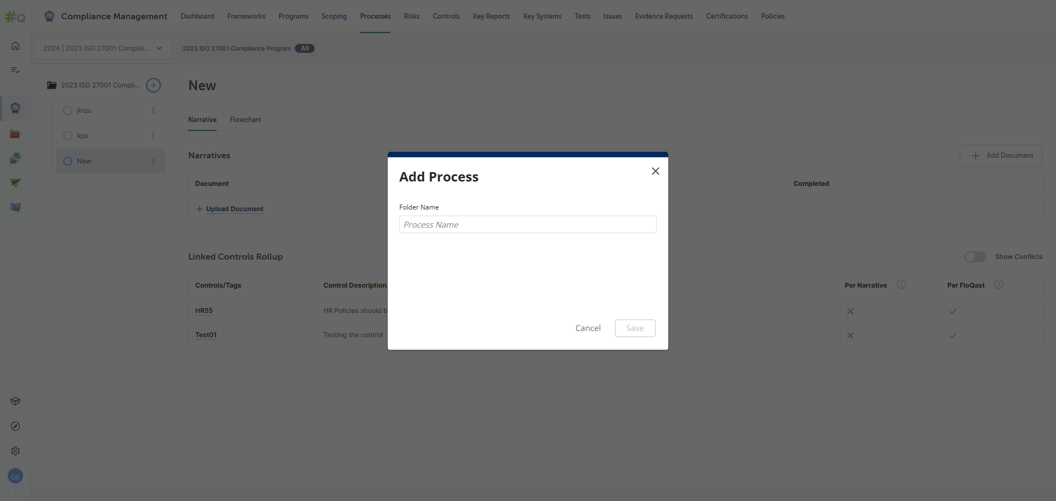The width and height of the screenshot is (1056, 501).
Task: Open the Issues tab
Action: point(613,16)
